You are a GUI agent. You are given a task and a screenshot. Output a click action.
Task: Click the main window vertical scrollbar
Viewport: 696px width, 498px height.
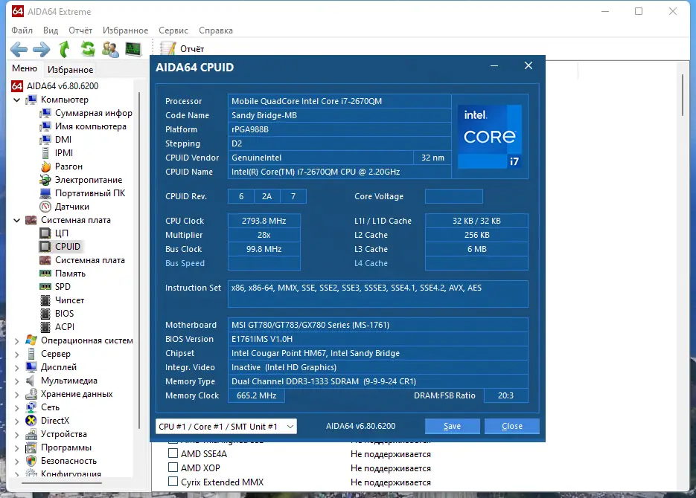pos(683,96)
